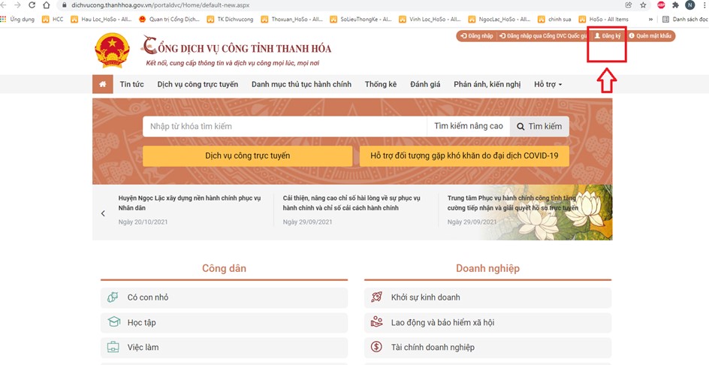Screen dimensions: 709x365
Task: Click the Đăng ký button
Action: [x=608, y=35]
